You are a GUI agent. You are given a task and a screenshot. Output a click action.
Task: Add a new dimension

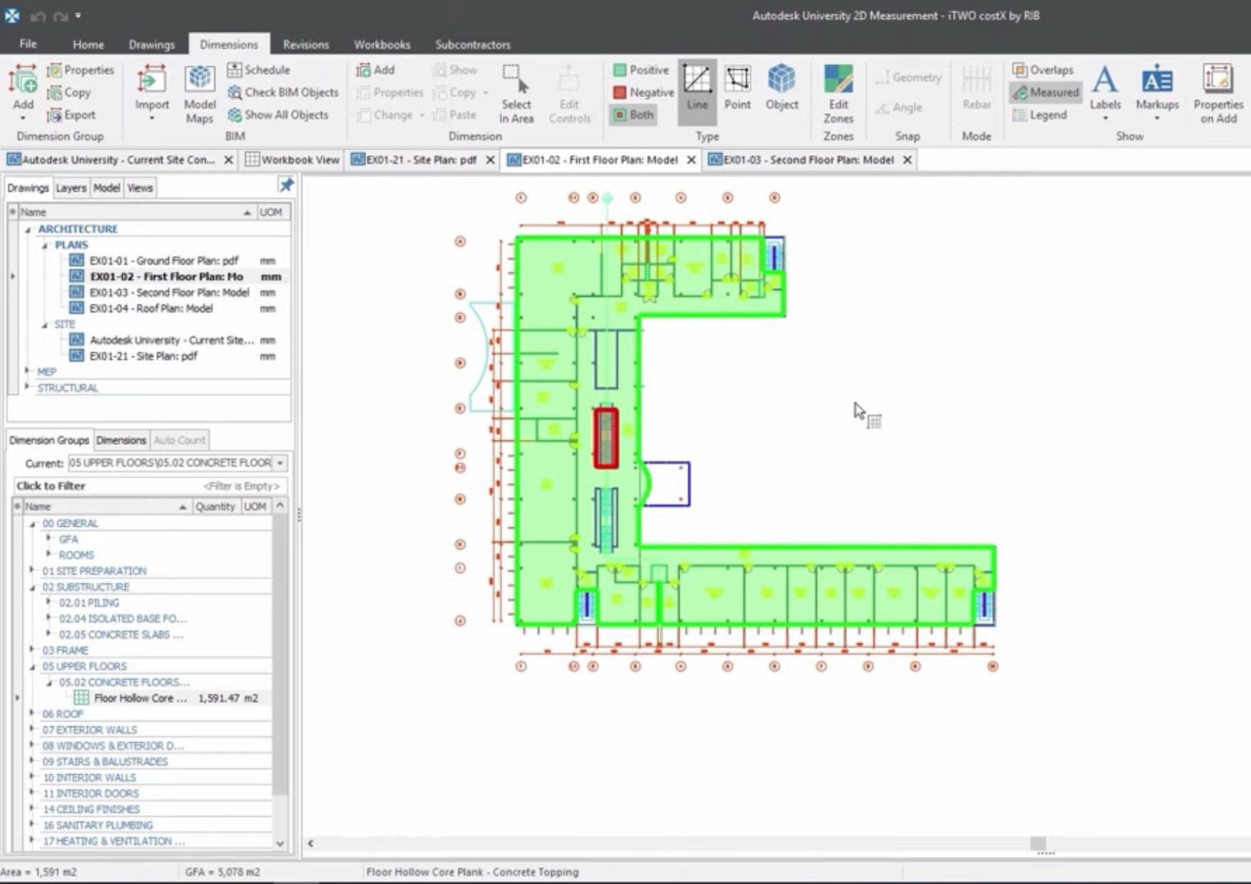375,70
